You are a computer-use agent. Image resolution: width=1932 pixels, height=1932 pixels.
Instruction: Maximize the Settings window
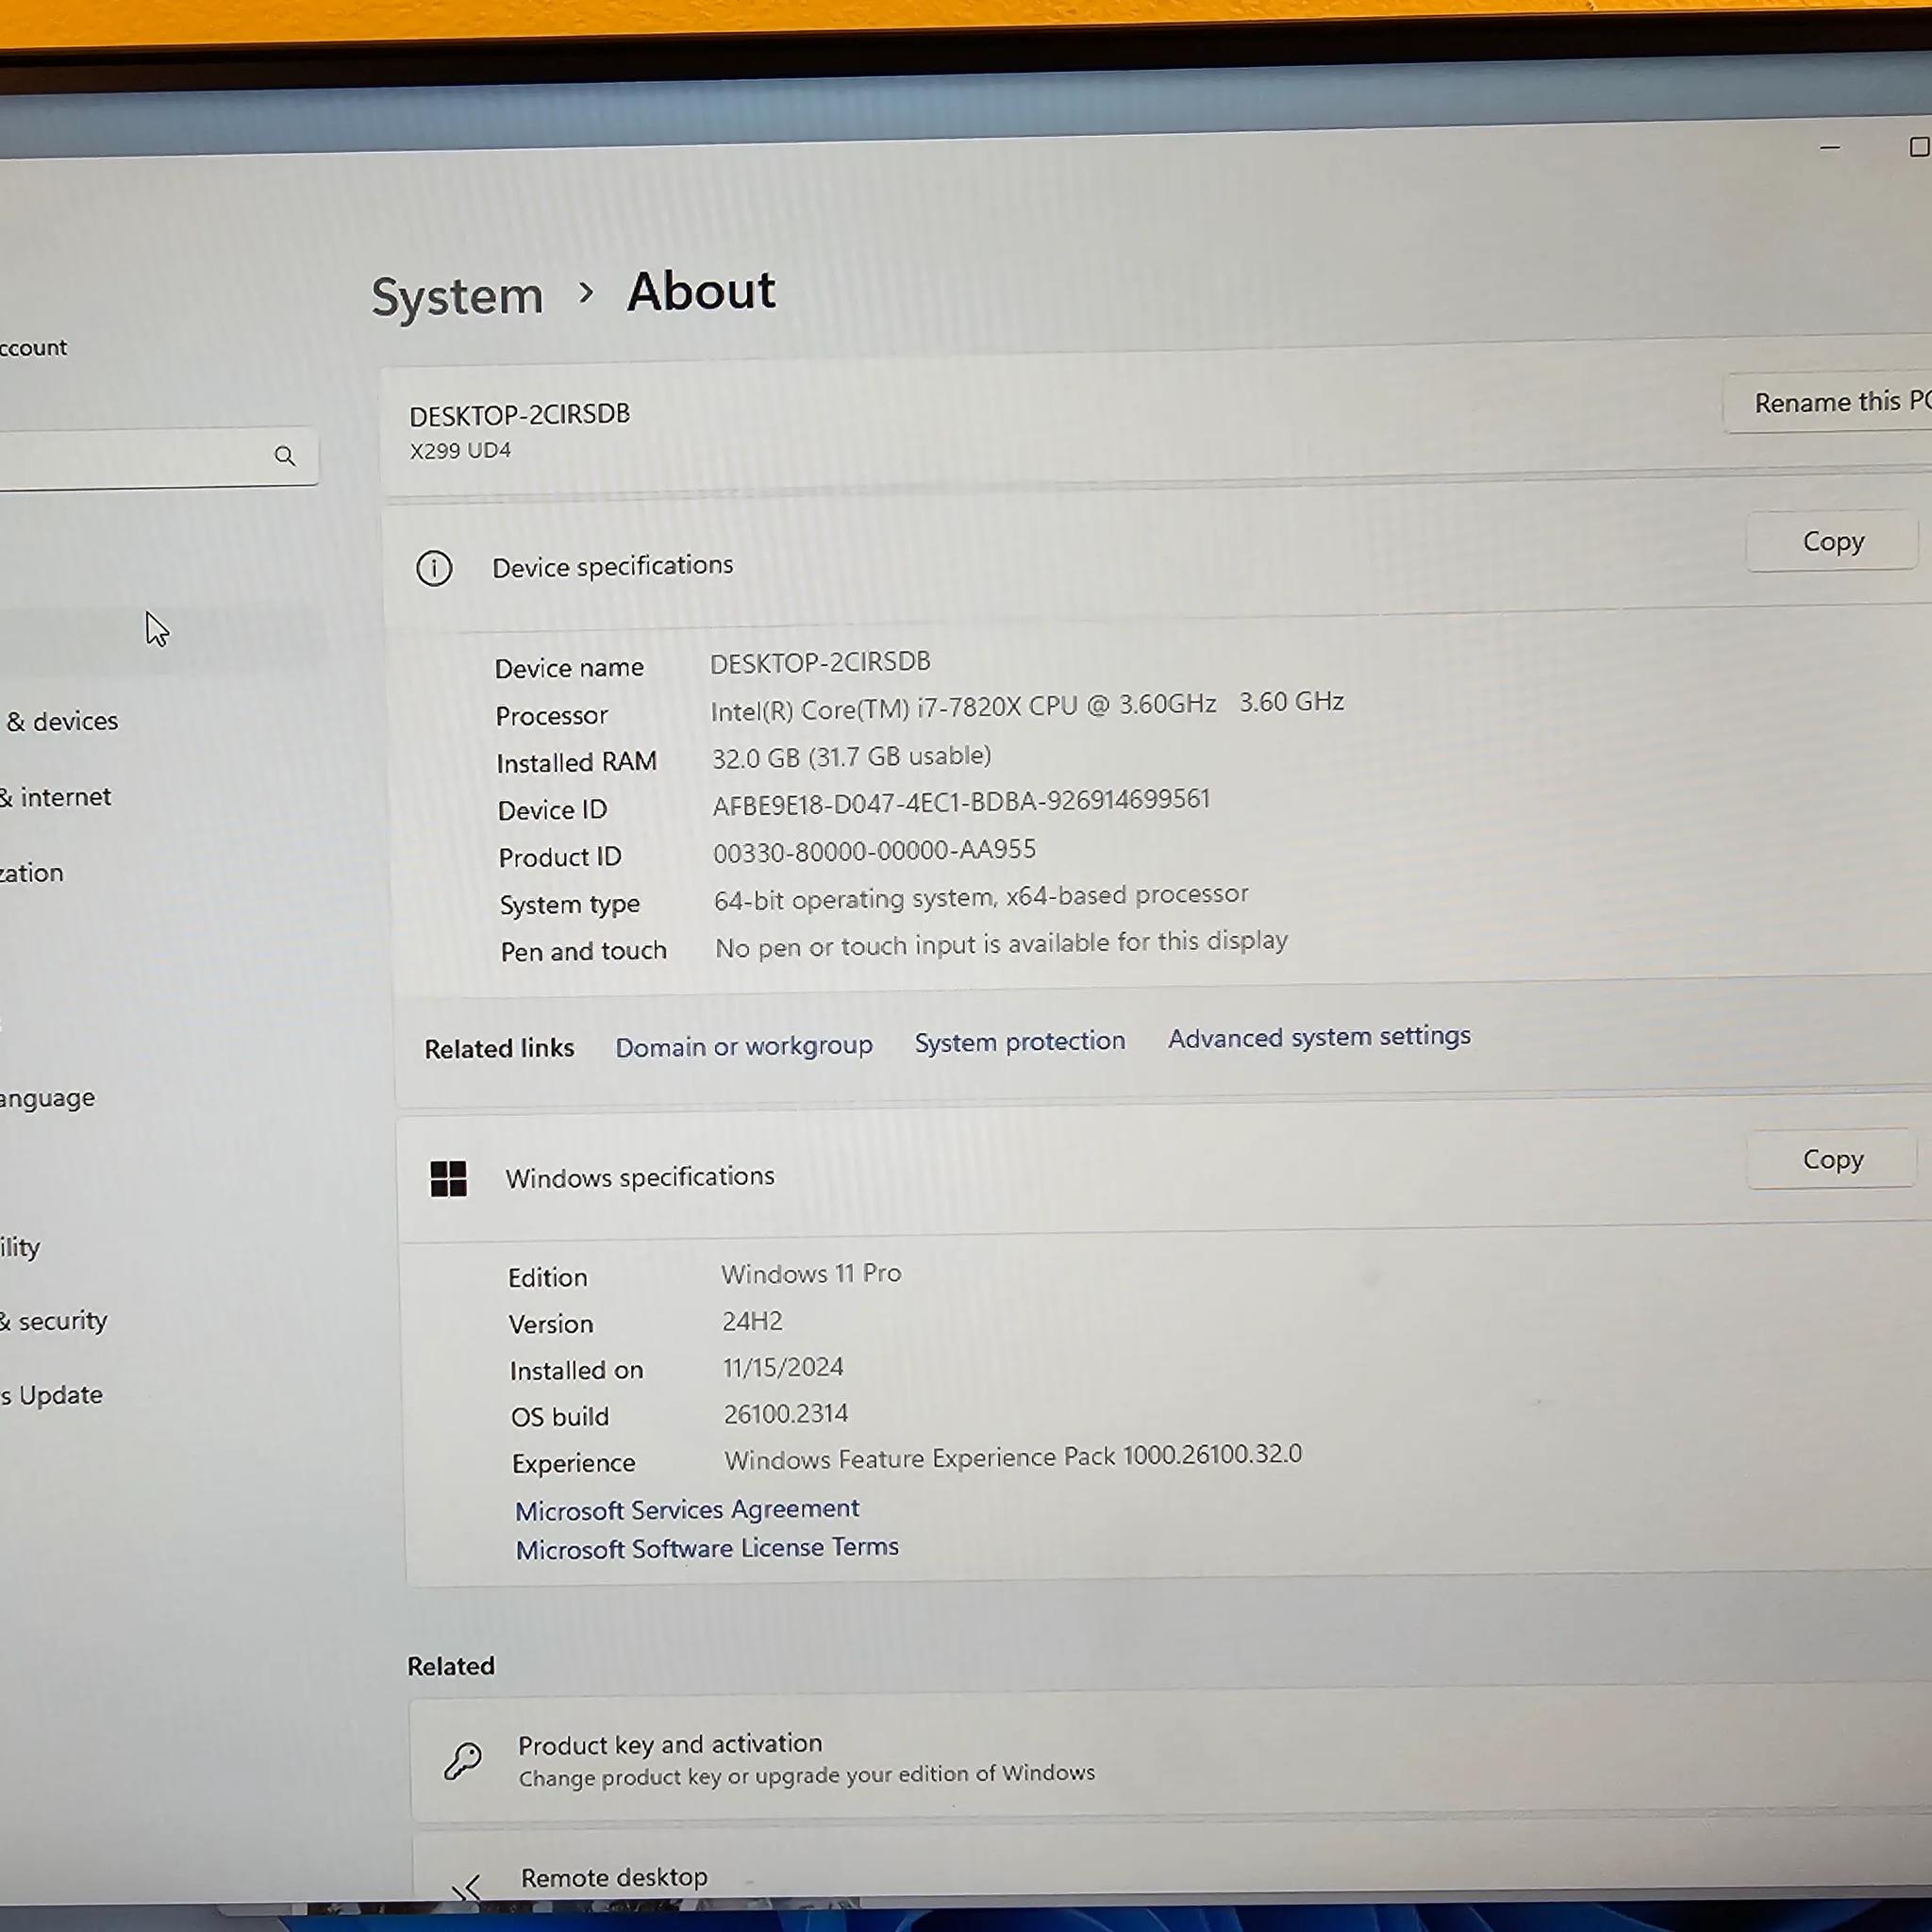coord(1919,147)
